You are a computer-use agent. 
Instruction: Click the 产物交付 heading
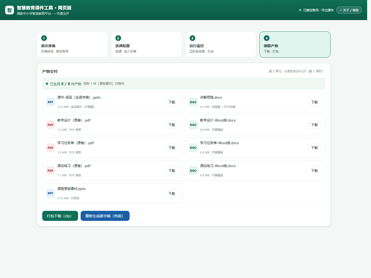click(x=50, y=72)
